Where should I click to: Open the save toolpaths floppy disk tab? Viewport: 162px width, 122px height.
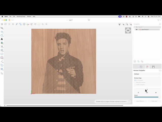153,67
